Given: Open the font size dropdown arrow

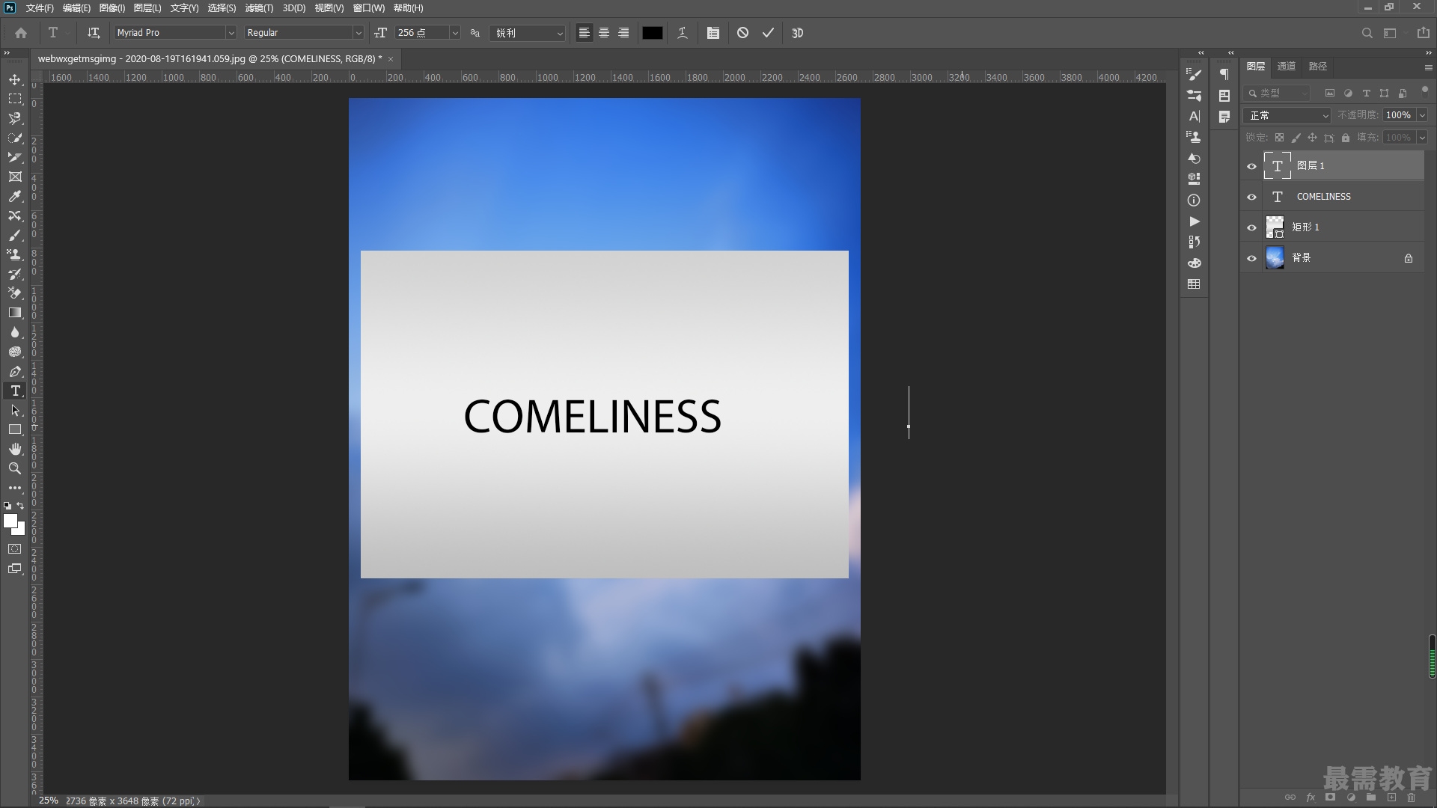Looking at the screenshot, I should pyautogui.click(x=454, y=33).
